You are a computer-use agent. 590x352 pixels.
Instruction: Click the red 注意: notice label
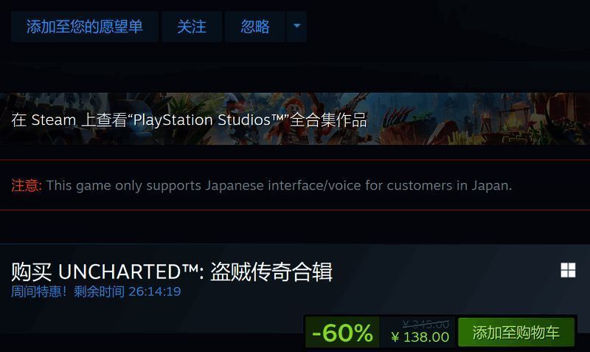(x=27, y=185)
